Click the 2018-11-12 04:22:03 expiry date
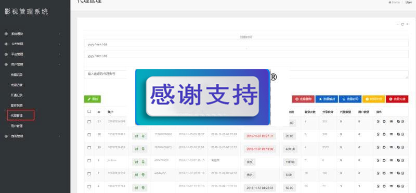416x193 pixels. pyautogui.click(x=260, y=188)
